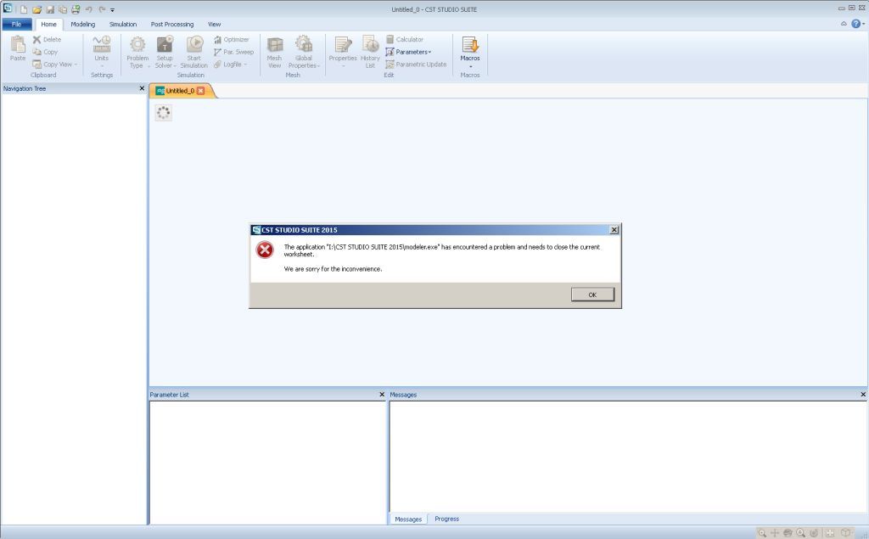The image size is (869, 539).
Task: Undo the last action
Action: tap(88, 9)
